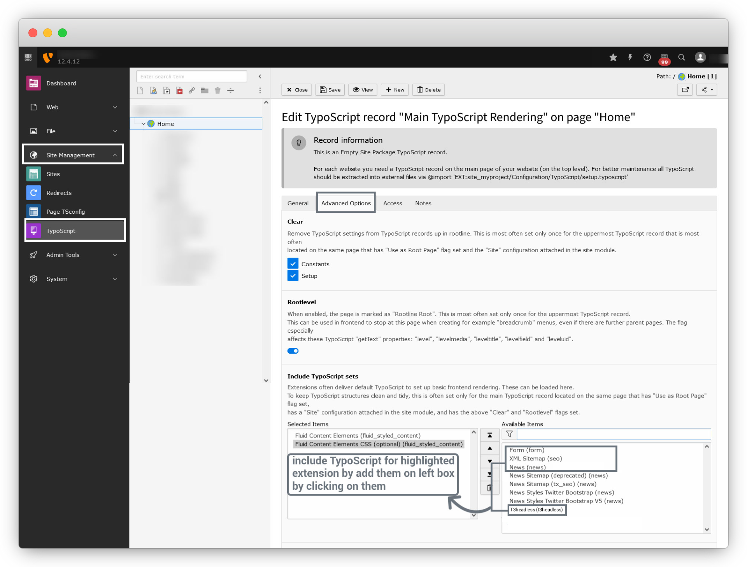Click the search magnifier in top bar
Screen dimensions: 747x567
coord(681,58)
